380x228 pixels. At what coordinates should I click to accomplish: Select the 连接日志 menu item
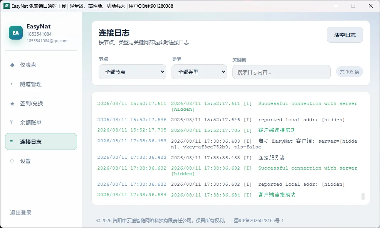click(41, 141)
